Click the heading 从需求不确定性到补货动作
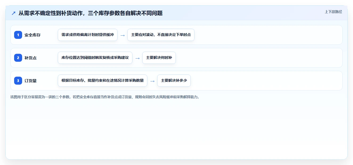Viewport: 353px width, 165px height. [91, 13]
